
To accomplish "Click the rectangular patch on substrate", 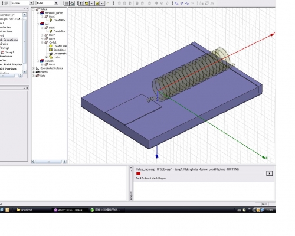I will pos(134,109).
